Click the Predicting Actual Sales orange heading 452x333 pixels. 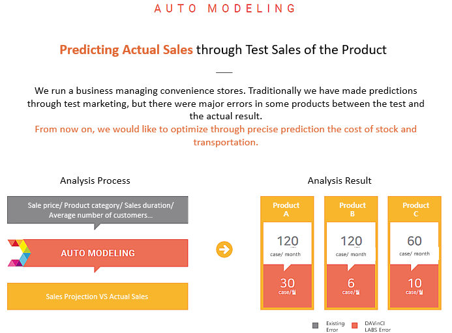[x=126, y=50]
